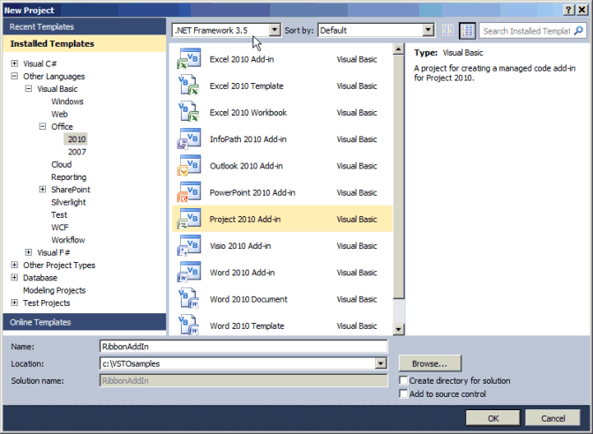
Task: Collapse the Office node
Action: (42, 126)
